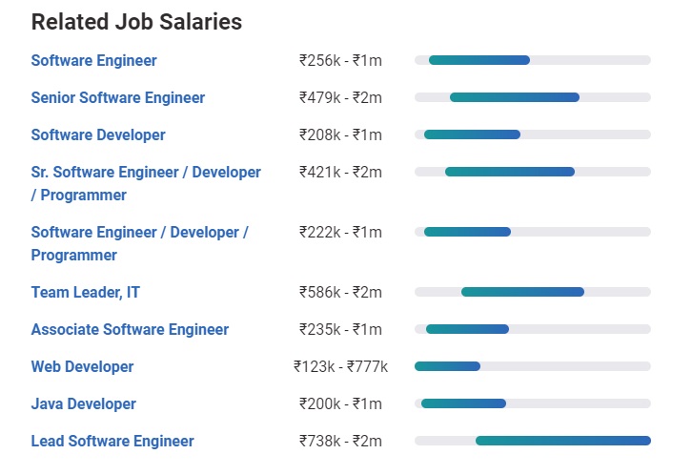Click the Team Leader, IT range bar
692x475 pixels.
click(522, 292)
